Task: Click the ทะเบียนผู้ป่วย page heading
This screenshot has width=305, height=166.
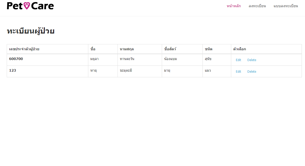Action: click(31, 31)
